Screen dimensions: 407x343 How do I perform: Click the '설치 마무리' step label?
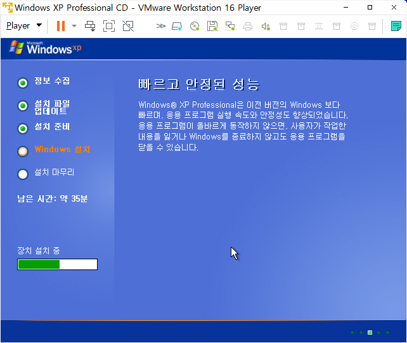coord(55,172)
